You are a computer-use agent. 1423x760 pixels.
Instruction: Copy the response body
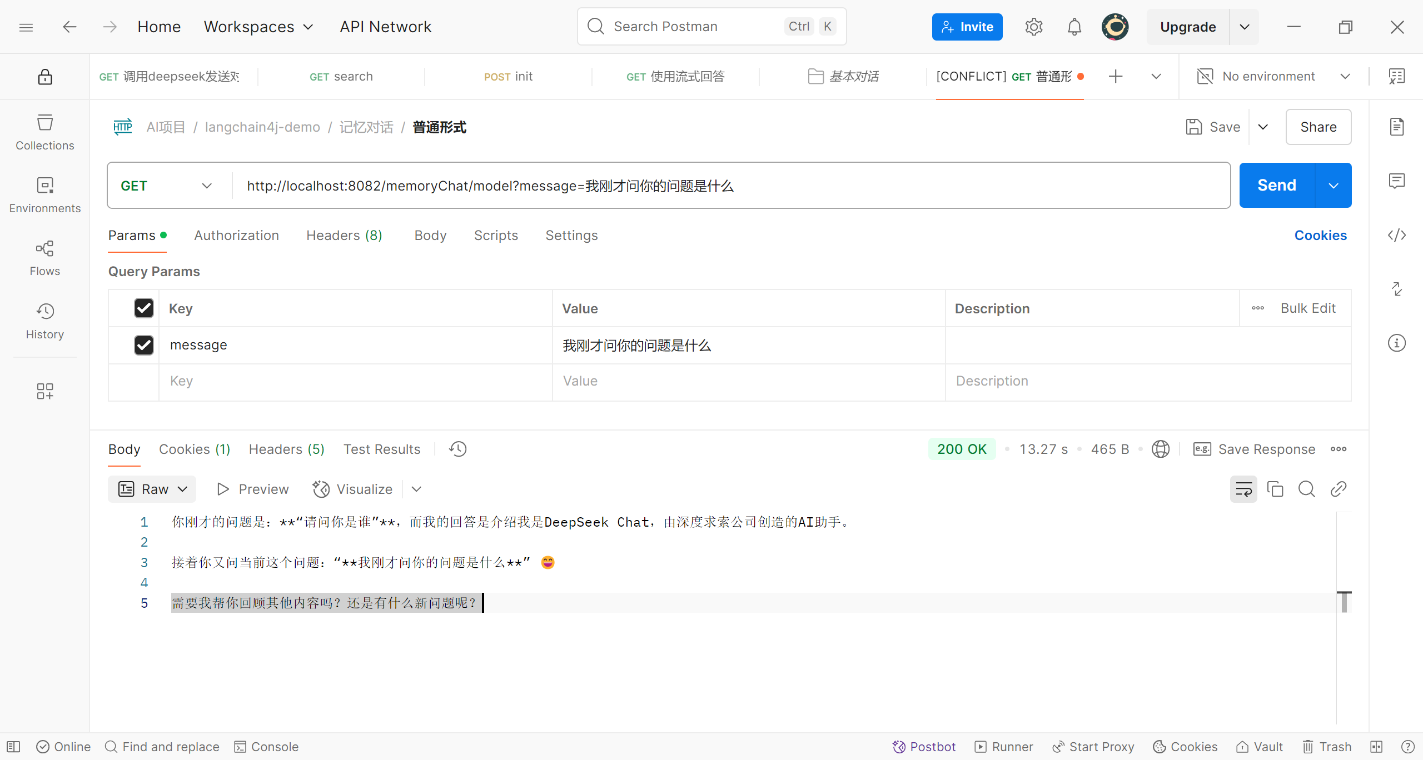(x=1275, y=489)
